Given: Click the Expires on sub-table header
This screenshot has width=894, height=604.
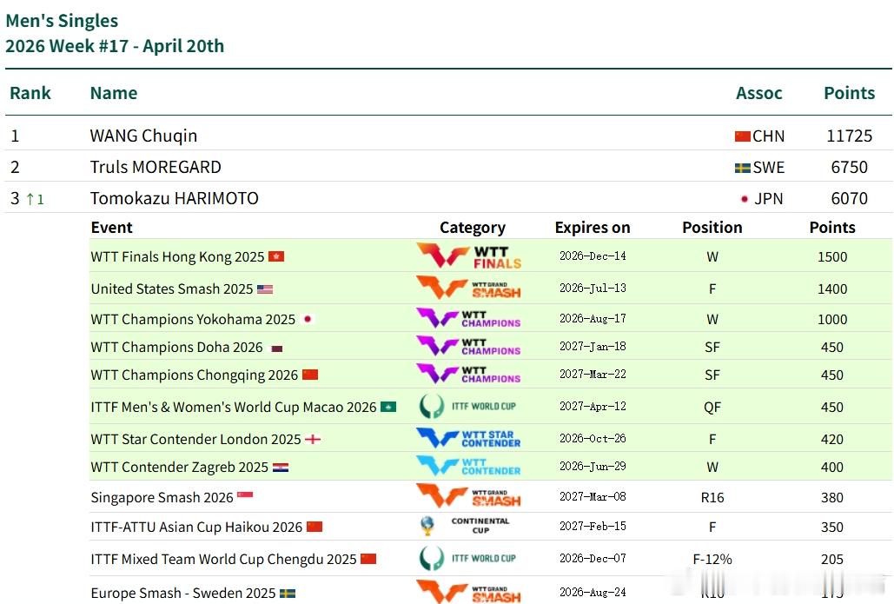Looking at the screenshot, I should click(x=593, y=228).
